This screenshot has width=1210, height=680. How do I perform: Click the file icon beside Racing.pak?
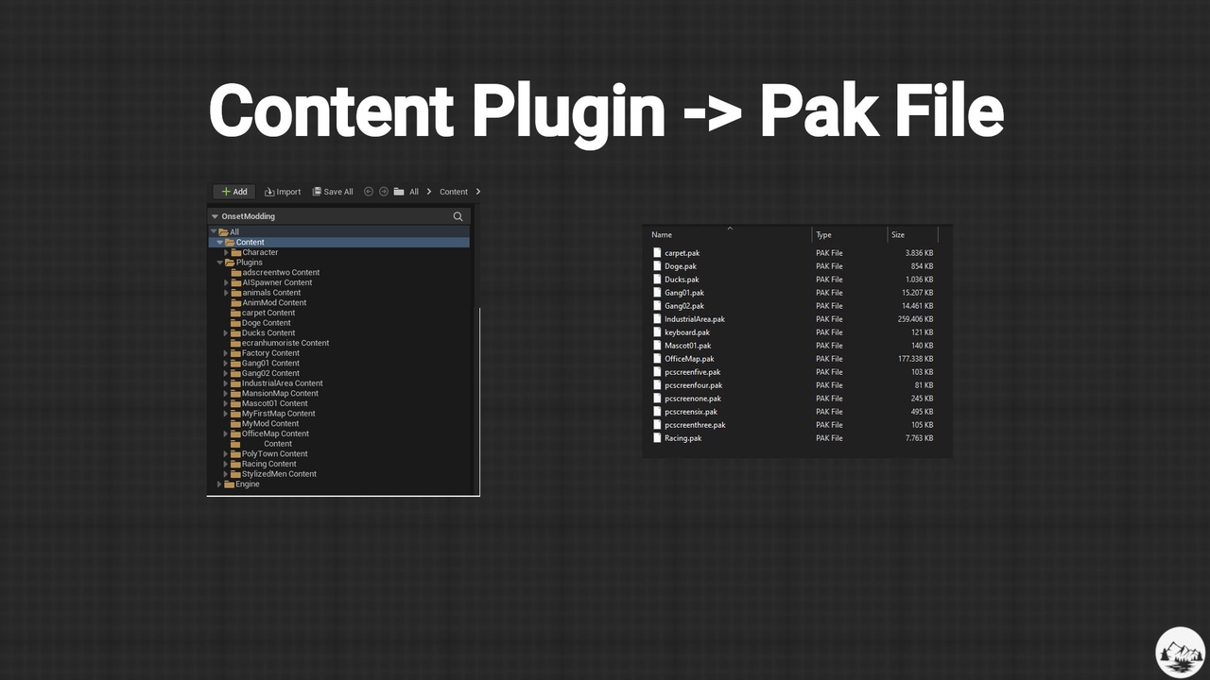tap(657, 438)
